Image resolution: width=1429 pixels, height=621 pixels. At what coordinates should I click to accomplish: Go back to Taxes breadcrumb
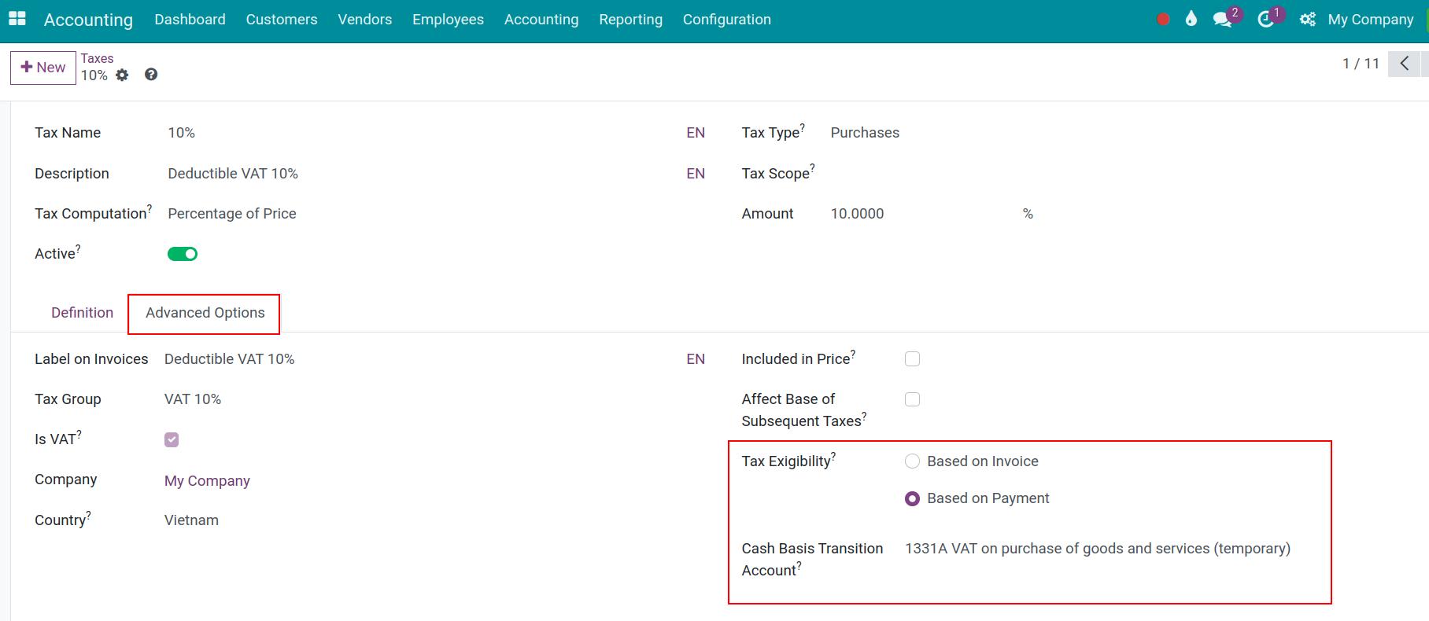(x=97, y=58)
